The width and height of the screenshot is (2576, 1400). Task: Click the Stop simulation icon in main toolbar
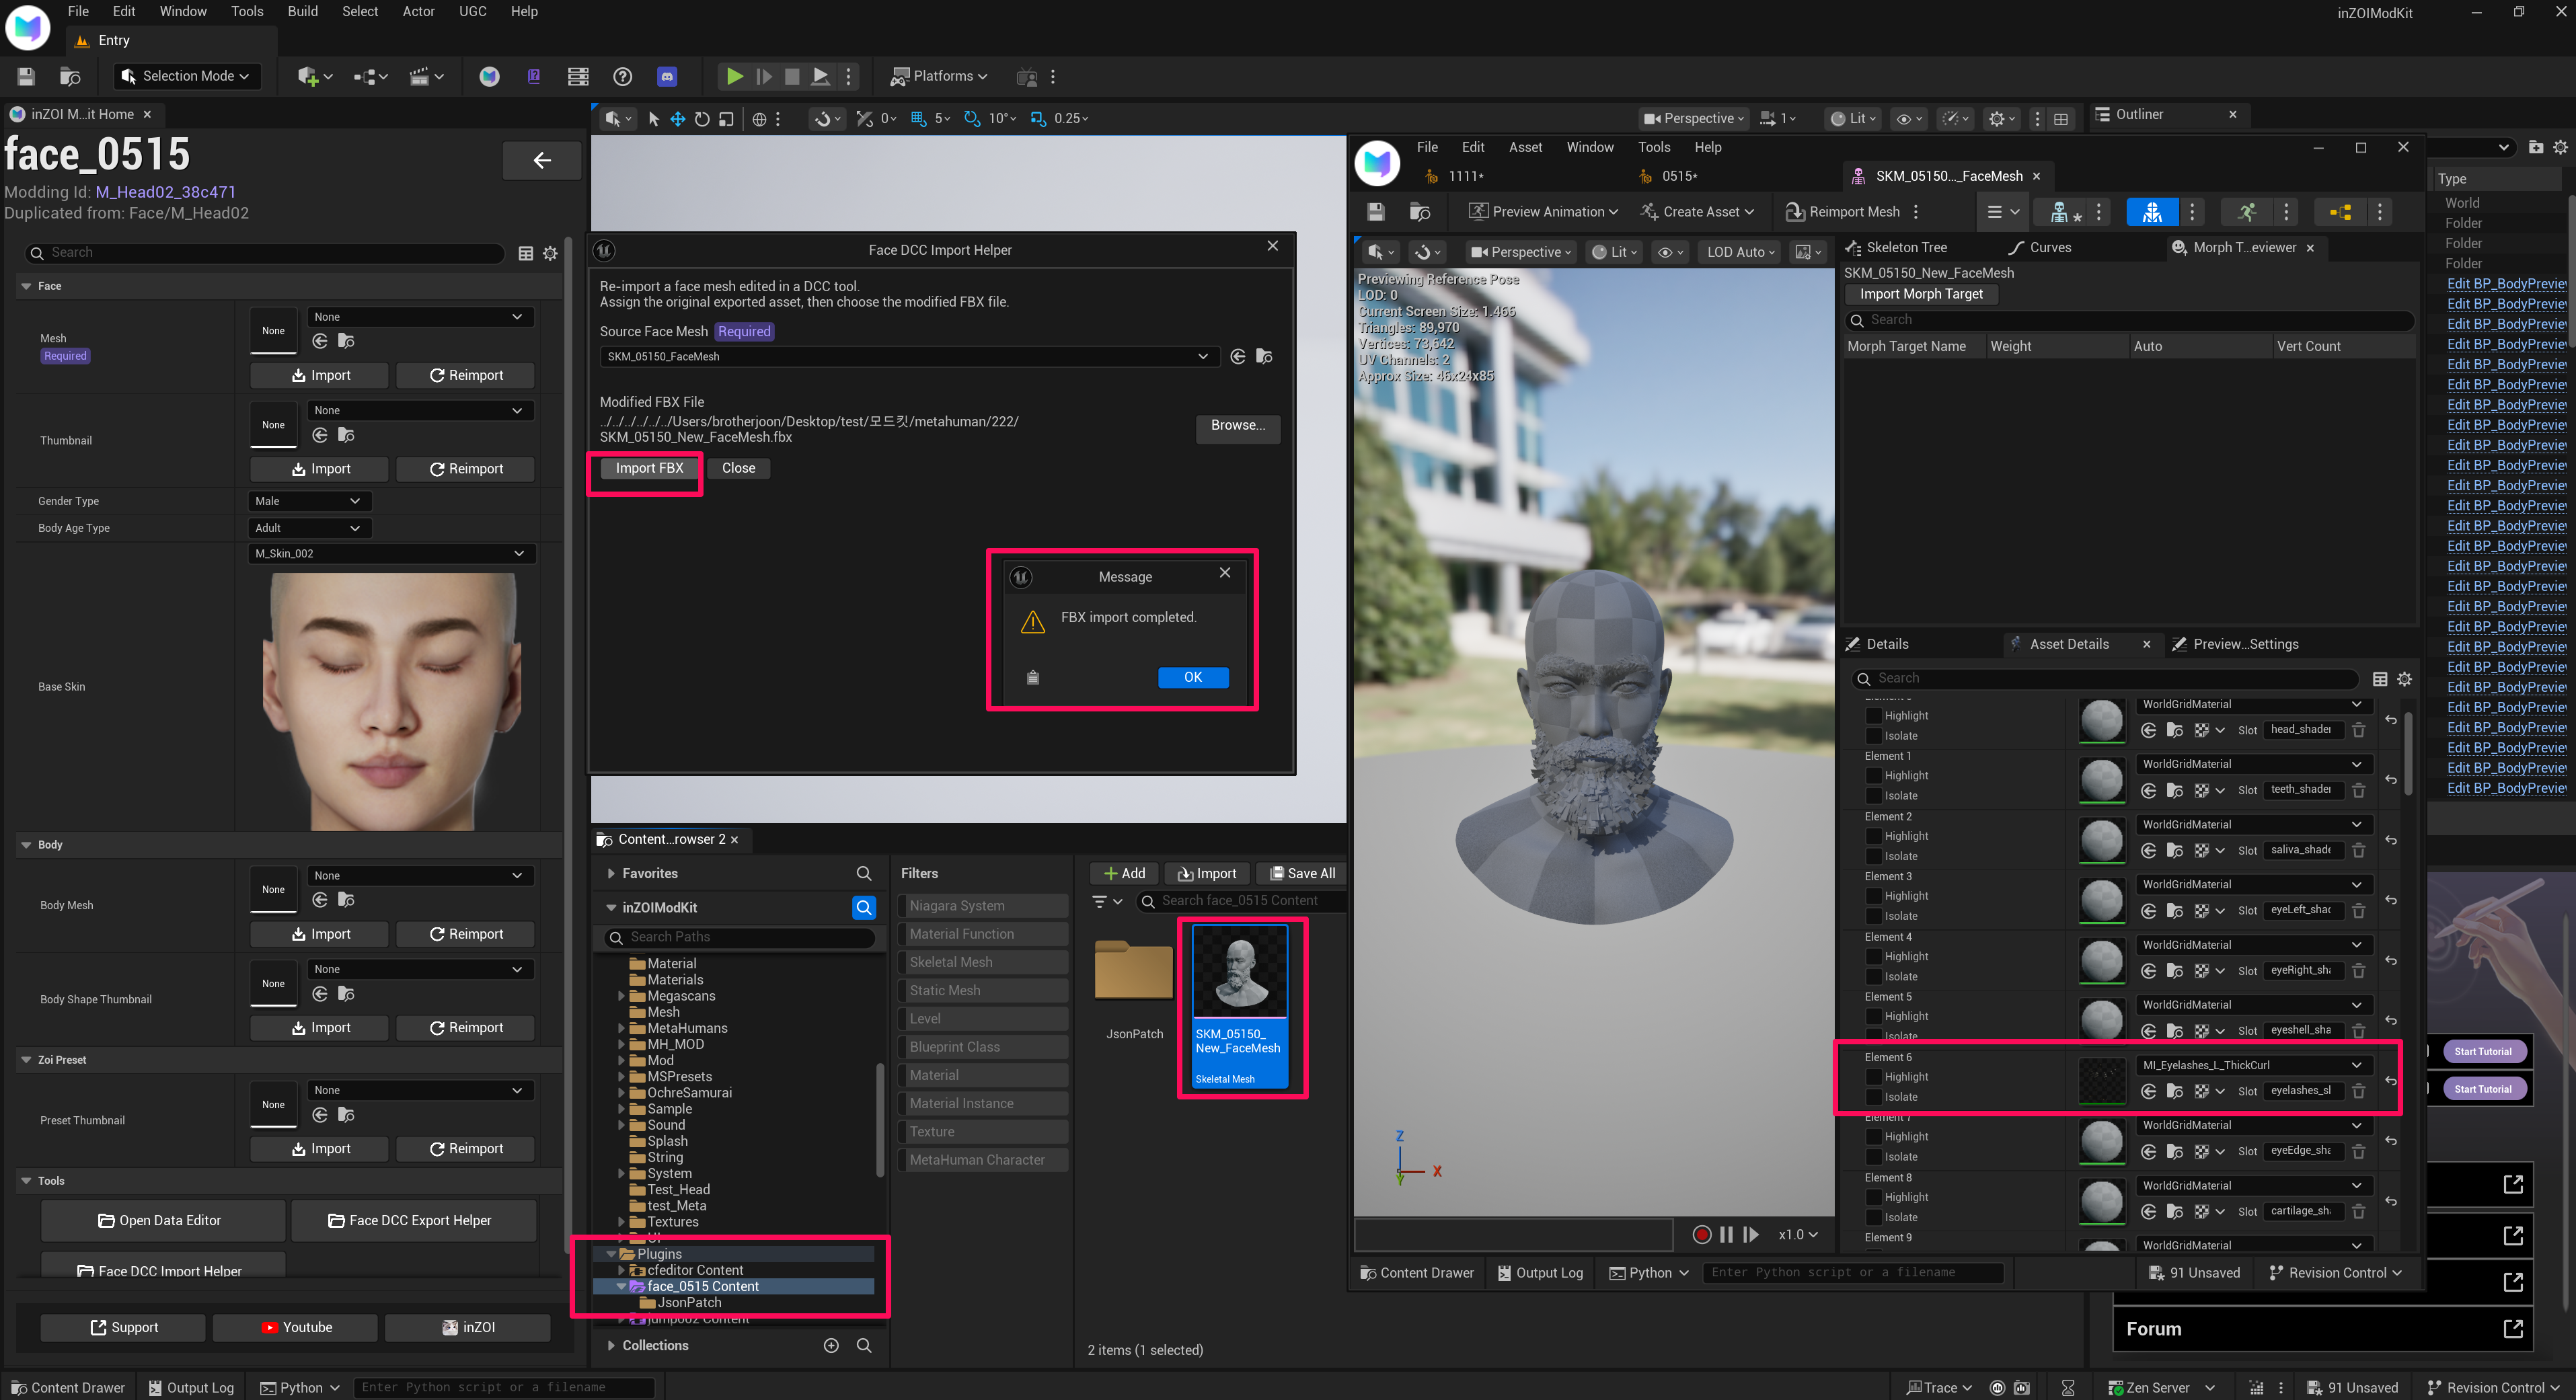(x=792, y=76)
